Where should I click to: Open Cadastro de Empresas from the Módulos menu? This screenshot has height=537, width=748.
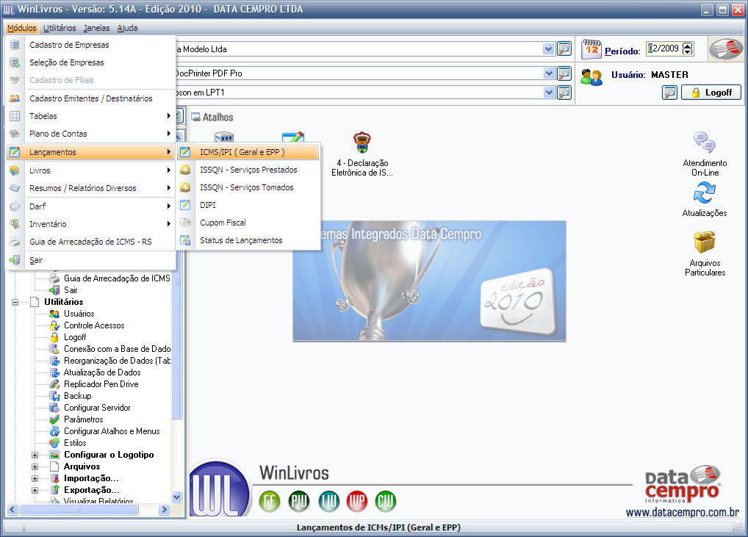[x=90, y=45]
